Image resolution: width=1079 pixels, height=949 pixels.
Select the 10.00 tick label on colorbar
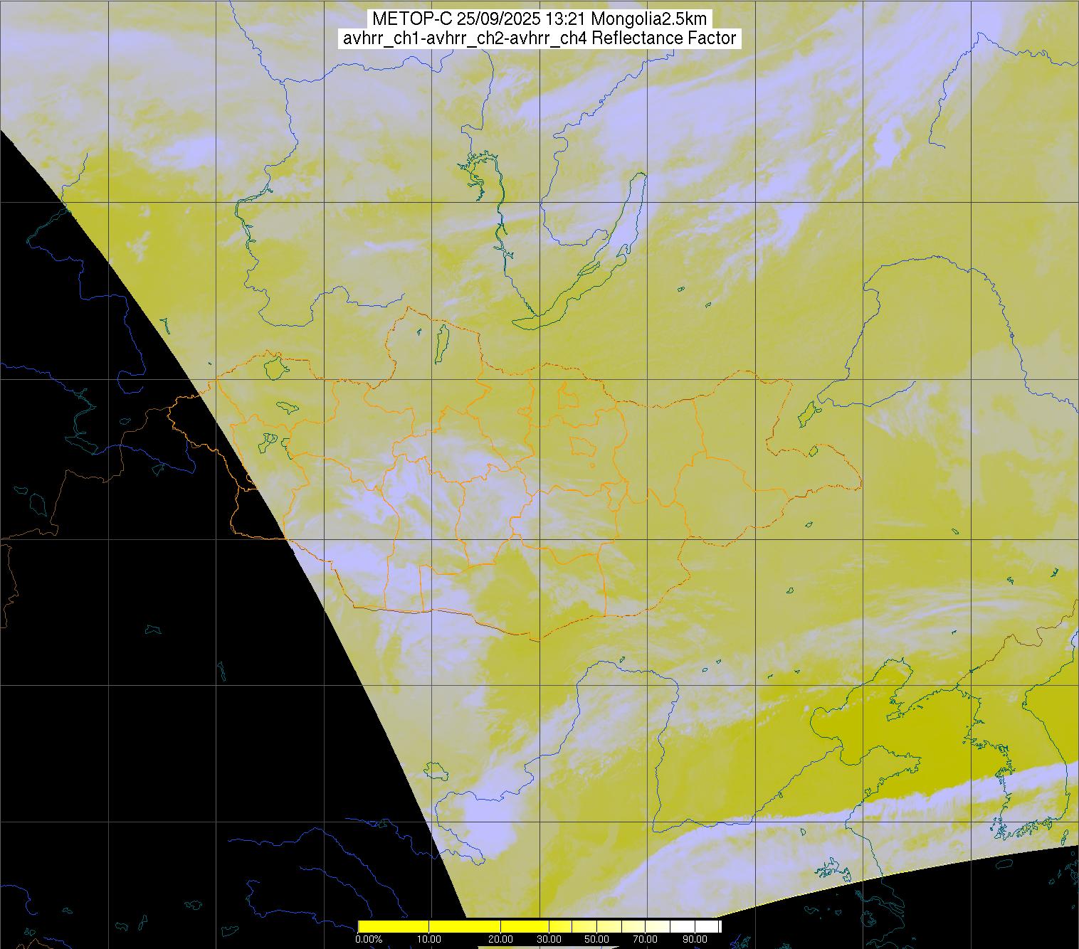(x=429, y=940)
